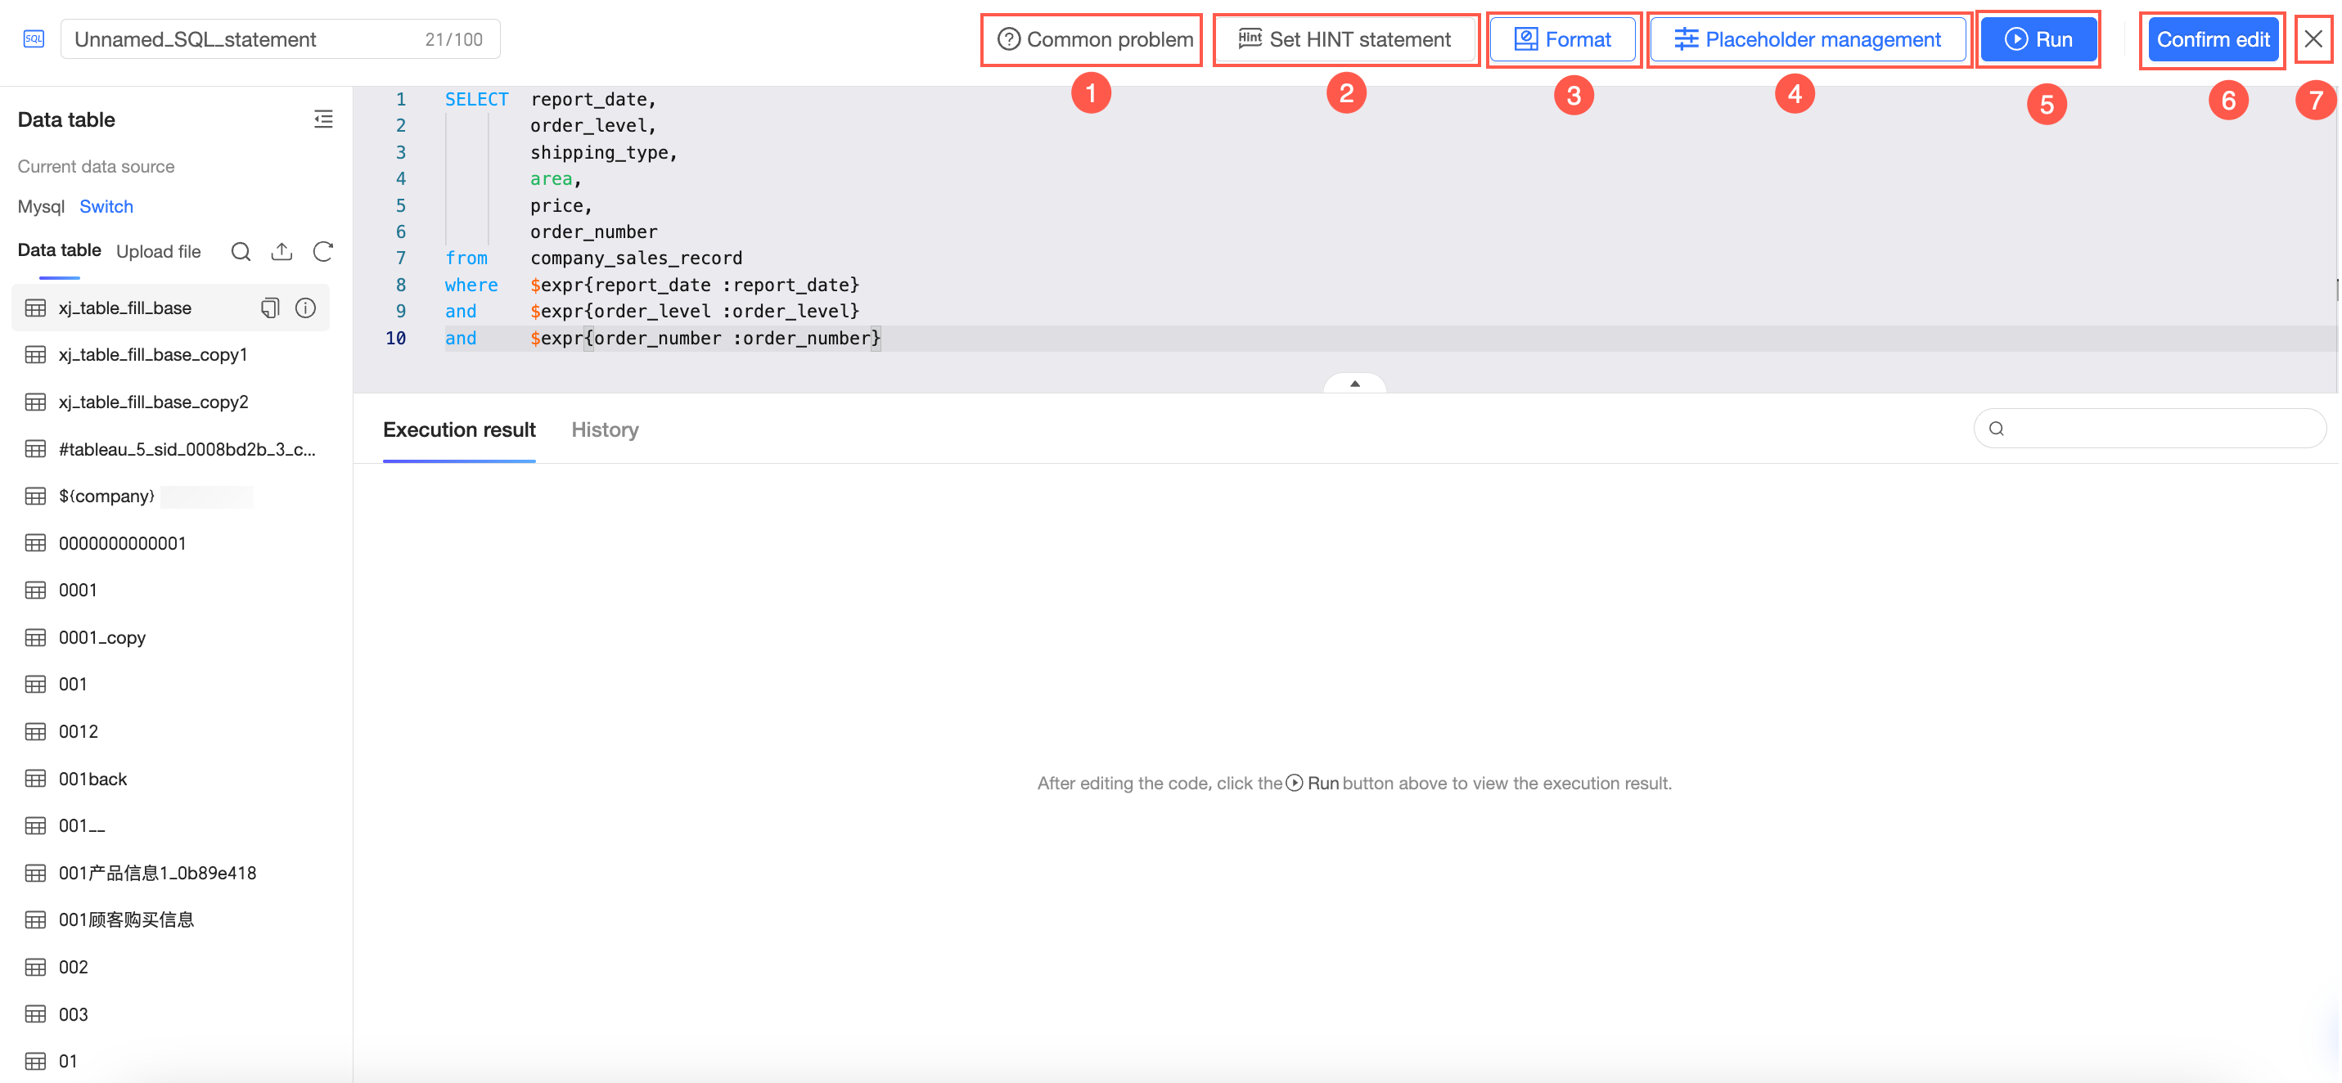Viewport: 2342px width, 1083px height.
Task: Collapse the Data table sidebar panel
Action: 322,119
